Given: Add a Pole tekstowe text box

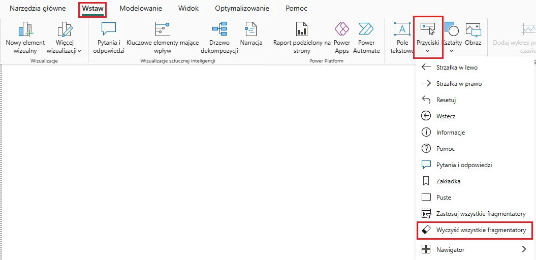Looking at the screenshot, I should pos(402,29).
